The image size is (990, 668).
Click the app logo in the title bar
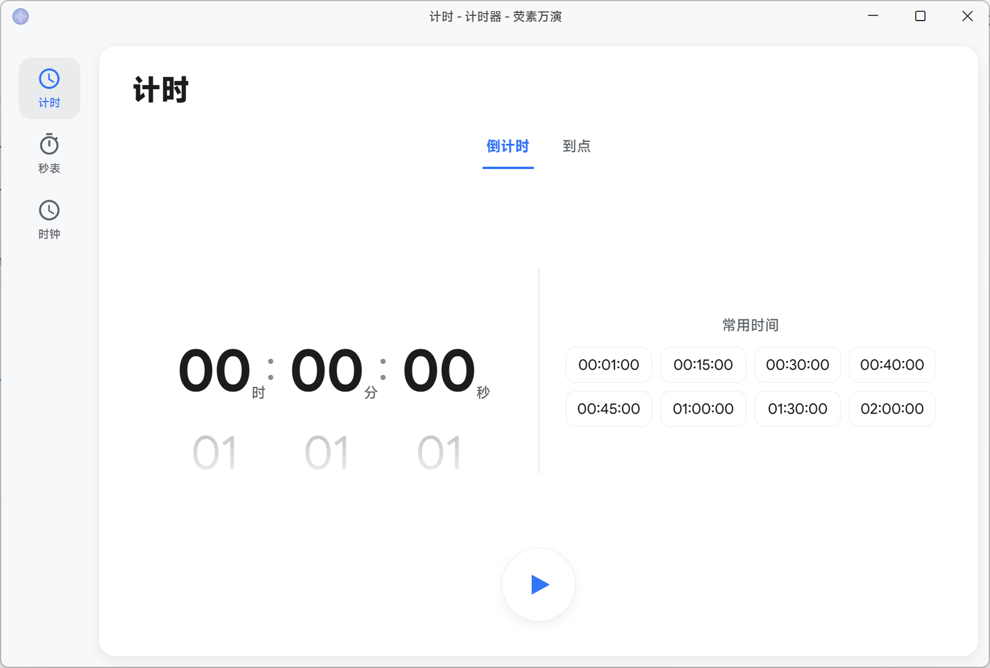coord(21,16)
